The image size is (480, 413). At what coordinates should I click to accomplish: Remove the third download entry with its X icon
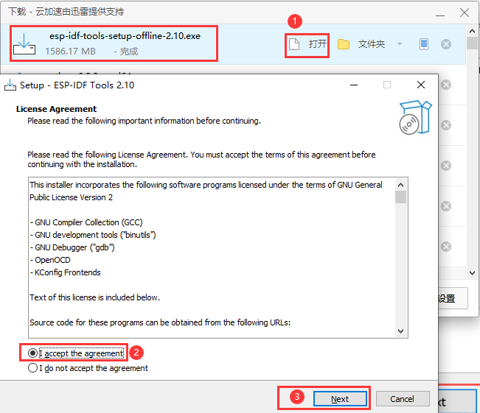click(x=446, y=125)
